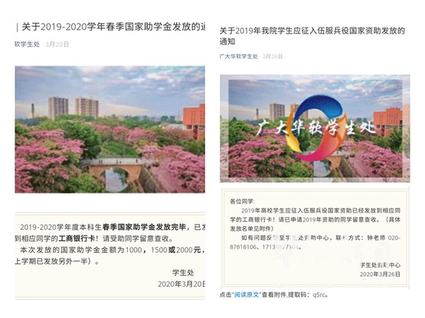Image resolution: width=425 pixels, height=318 pixels.
Task: Click the bold 春季国家助学金发放完毕 phrase
Action: point(145,227)
